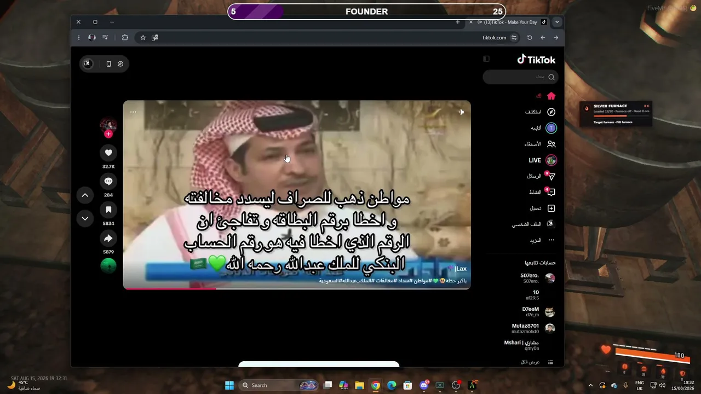Open the red Home icon in sidebar
This screenshot has height=394, width=701.
pyautogui.click(x=551, y=96)
